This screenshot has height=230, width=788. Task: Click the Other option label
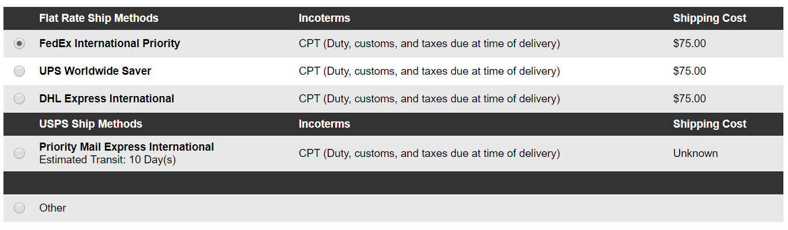[x=52, y=208]
